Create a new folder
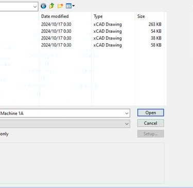This screenshot has width=193, height=188. (60, 6)
